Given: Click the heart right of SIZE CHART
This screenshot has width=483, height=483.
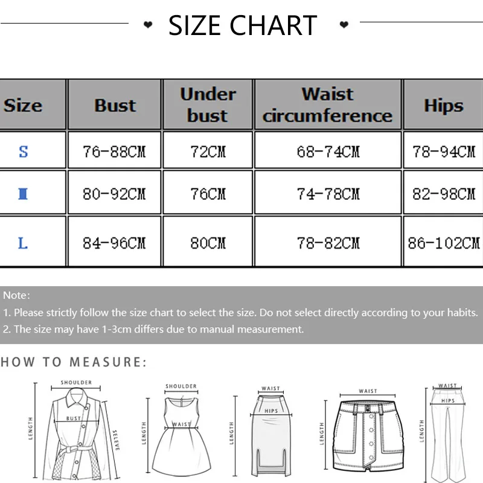Looking at the screenshot, I should click(344, 25).
